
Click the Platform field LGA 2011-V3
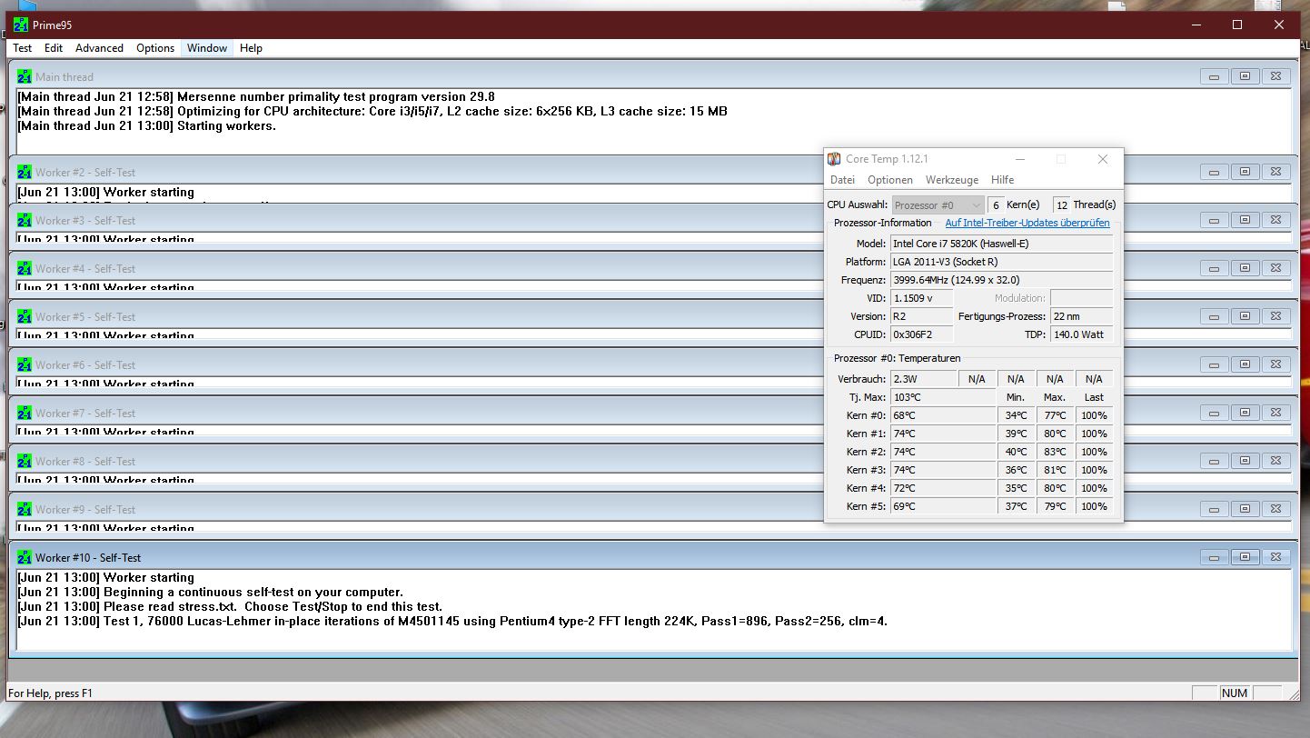(x=1001, y=262)
